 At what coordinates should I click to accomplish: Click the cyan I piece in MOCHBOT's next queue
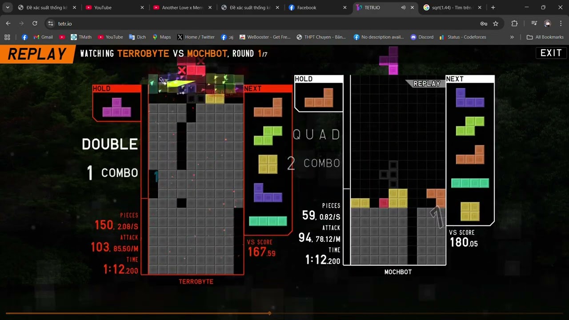(470, 183)
